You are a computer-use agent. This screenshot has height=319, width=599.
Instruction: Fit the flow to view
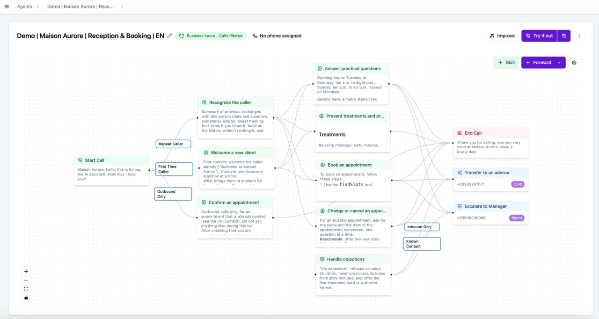[x=26, y=289]
